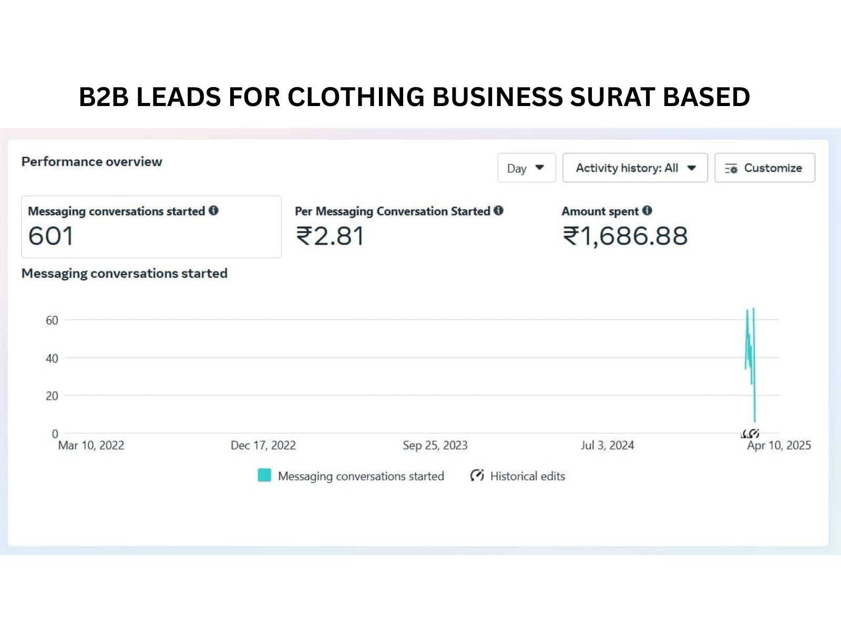Toggle the Historical edits legend label
The height and width of the screenshot is (630, 841).
[x=527, y=476]
